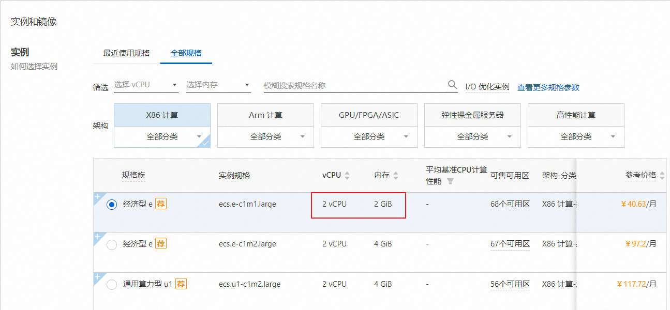Switch to the 全部规格 tab
670x310 pixels.
186,53
